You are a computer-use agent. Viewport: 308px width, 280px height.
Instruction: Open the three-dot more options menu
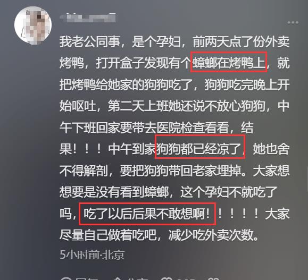(x=293, y=22)
